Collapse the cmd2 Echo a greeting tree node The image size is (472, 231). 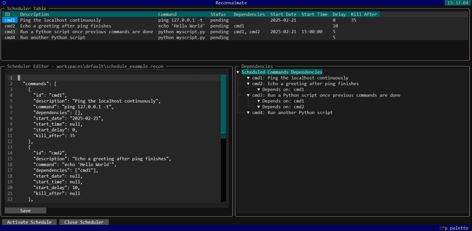tap(248, 83)
